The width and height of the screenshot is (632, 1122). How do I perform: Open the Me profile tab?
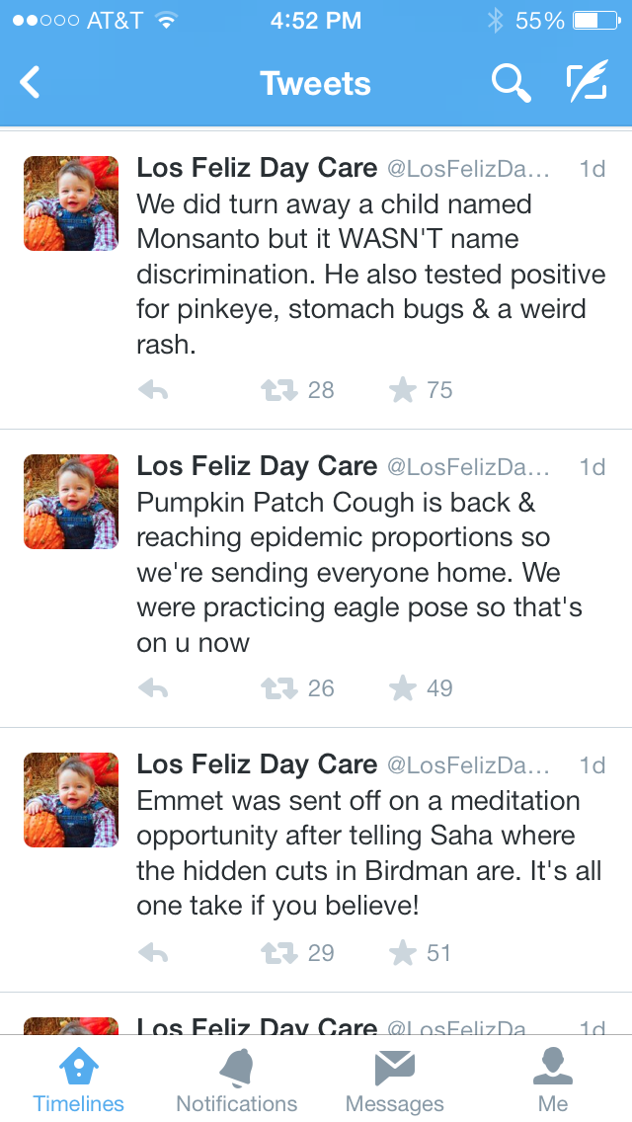click(x=553, y=1080)
